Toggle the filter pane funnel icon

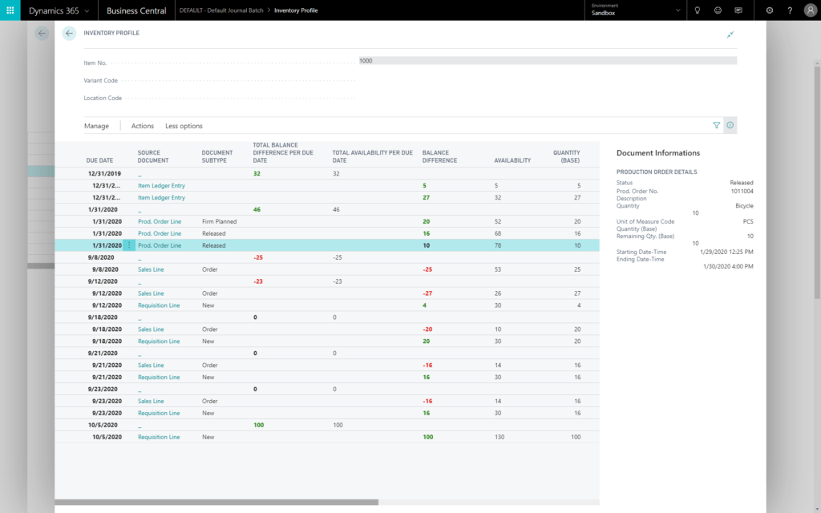[716, 125]
